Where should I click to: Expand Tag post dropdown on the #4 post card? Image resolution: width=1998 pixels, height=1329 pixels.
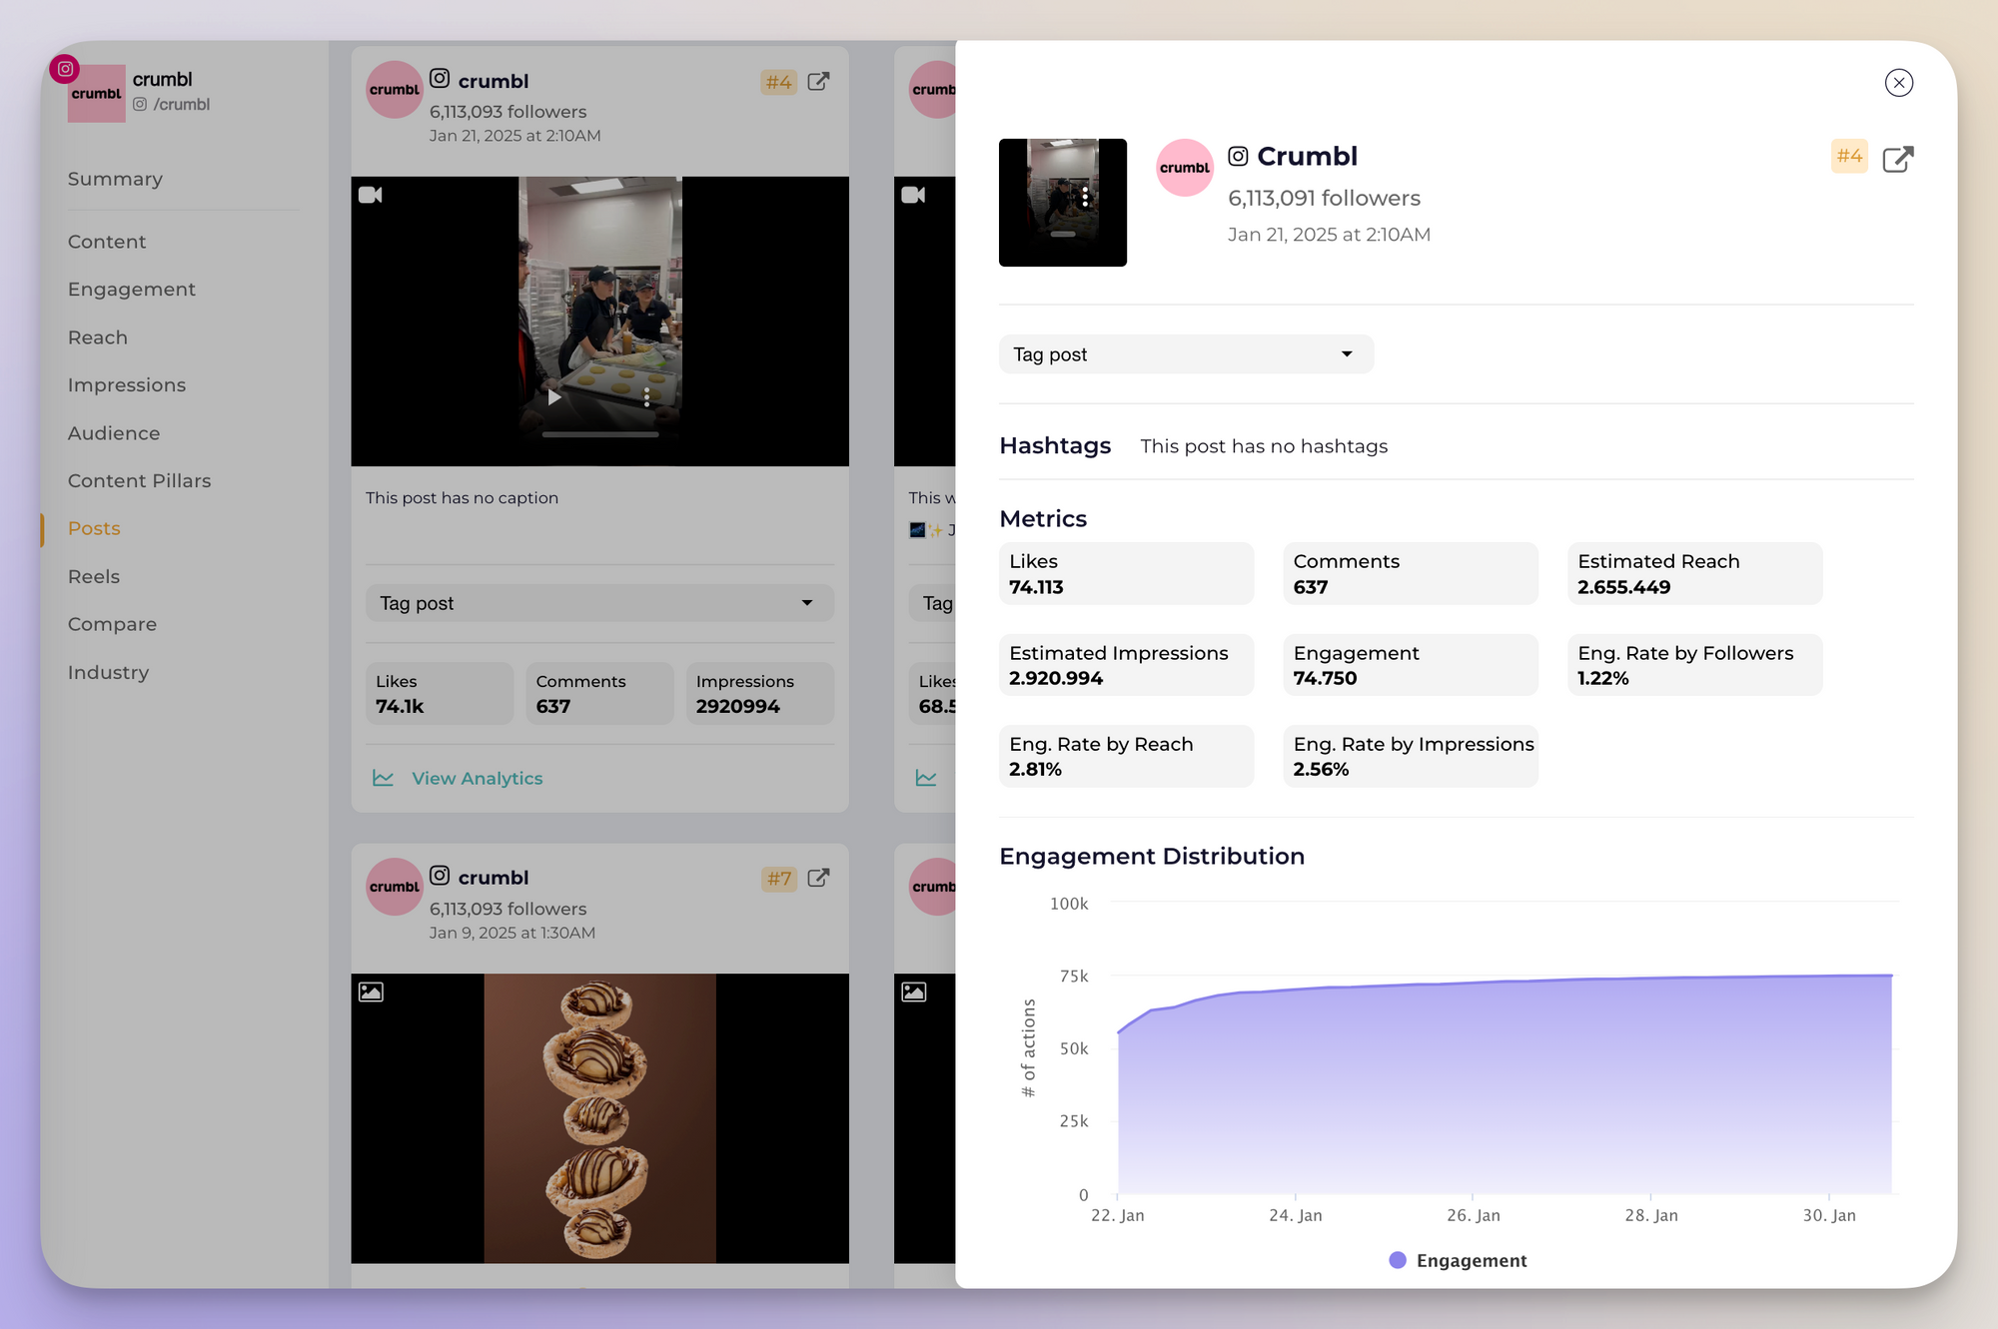tap(599, 603)
